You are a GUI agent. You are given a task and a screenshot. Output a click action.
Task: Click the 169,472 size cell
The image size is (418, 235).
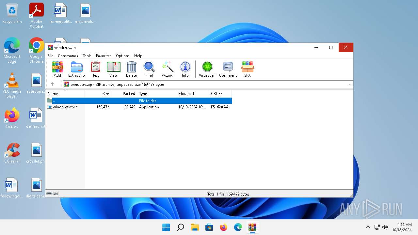tap(103, 107)
